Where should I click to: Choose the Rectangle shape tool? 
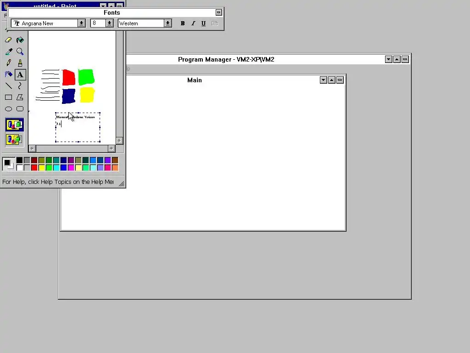coord(8,97)
